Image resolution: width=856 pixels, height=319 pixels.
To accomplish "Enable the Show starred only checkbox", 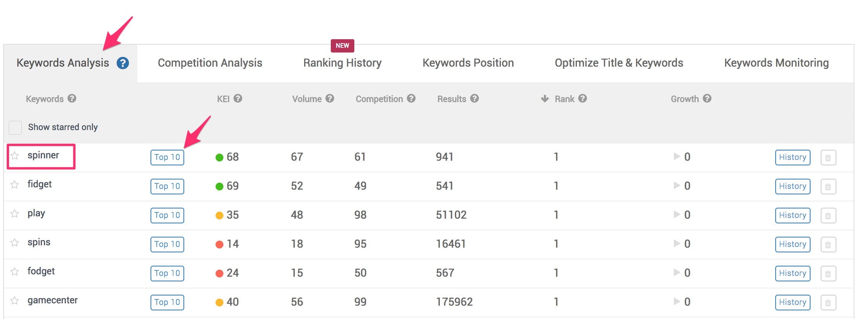I will pyautogui.click(x=15, y=127).
